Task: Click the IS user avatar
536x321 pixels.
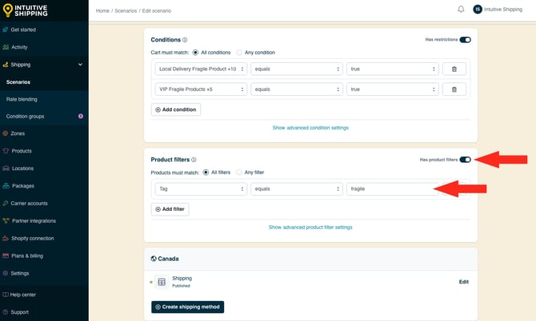Action: [478, 10]
